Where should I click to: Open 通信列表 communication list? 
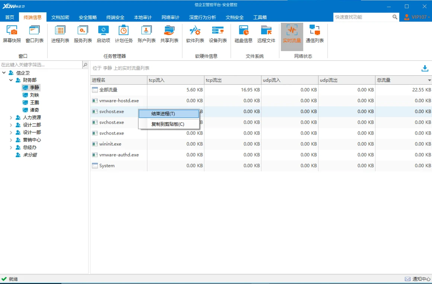(315, 34)
